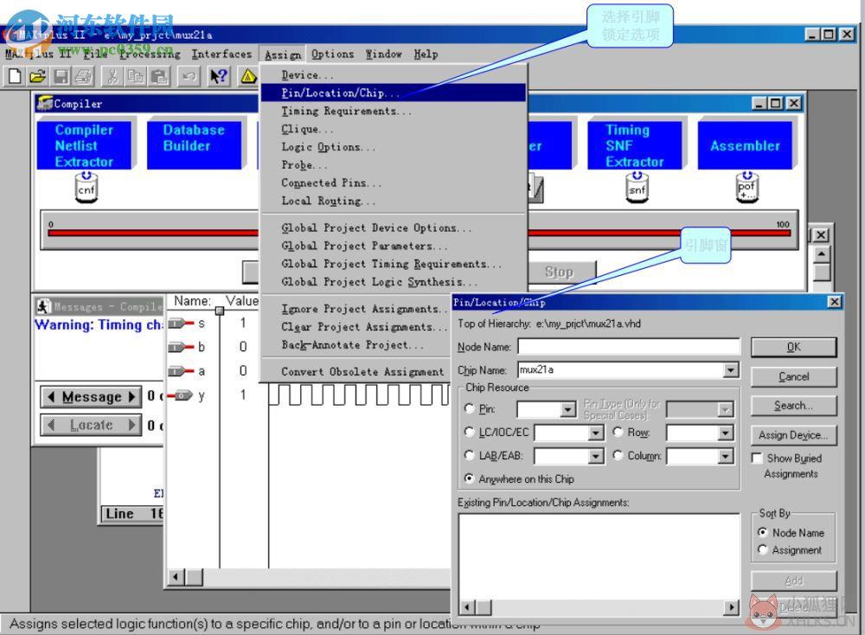Choose Anywhere on this Chip option
The height and width of the screenshot is (635, 865).
[x=470, y=478]
